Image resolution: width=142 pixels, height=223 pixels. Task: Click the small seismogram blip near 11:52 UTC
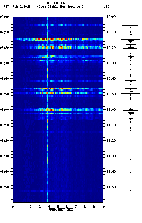click(x=131, y=190)
